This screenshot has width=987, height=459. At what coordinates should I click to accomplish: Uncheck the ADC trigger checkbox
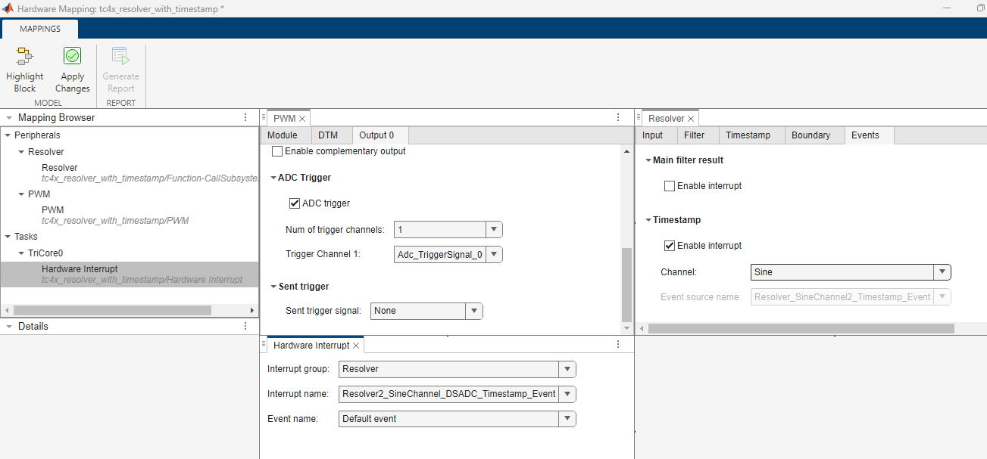point(295,203)
